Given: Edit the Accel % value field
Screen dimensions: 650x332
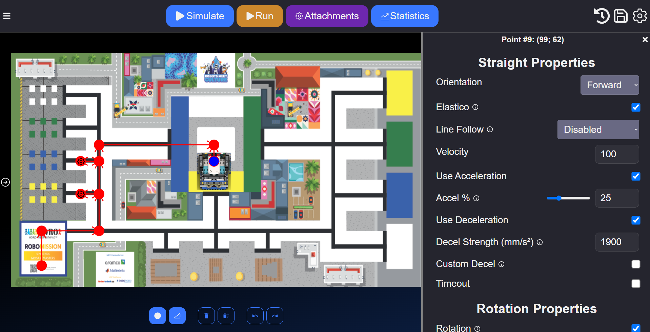Looking at the screenshot, I should point(617,198).
